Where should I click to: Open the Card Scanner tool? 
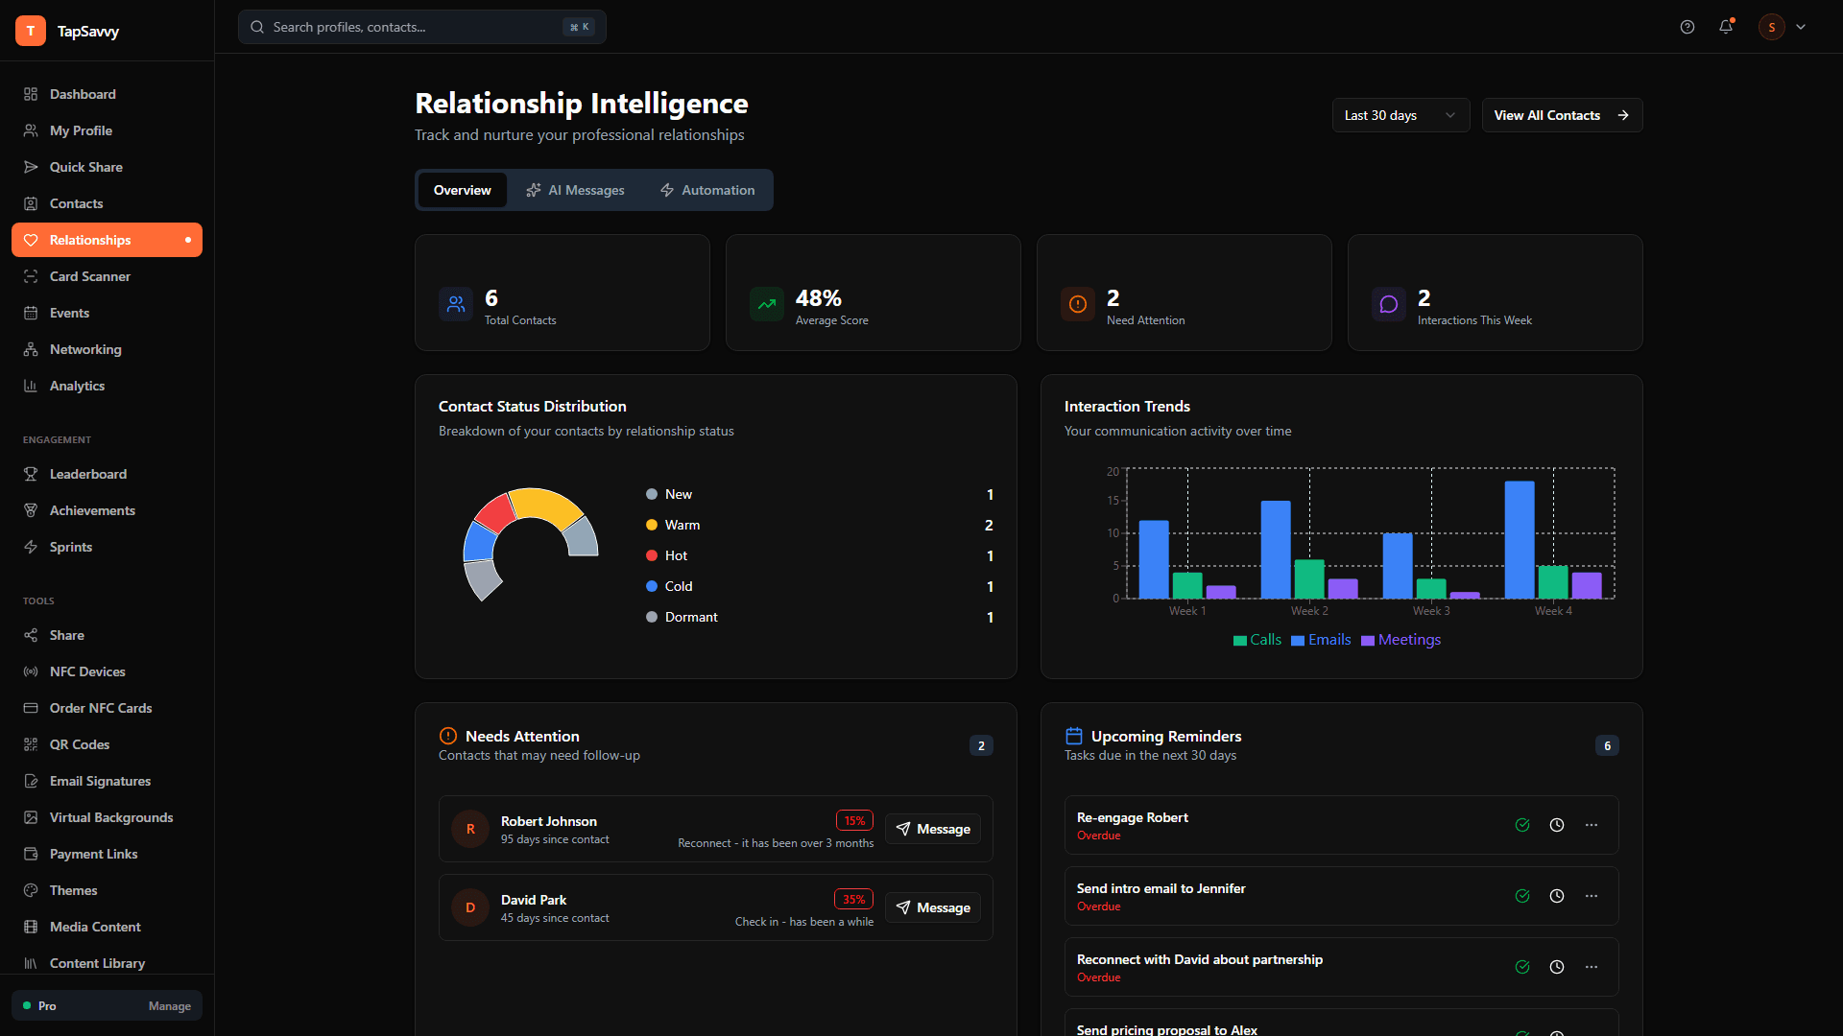point(90,276)
